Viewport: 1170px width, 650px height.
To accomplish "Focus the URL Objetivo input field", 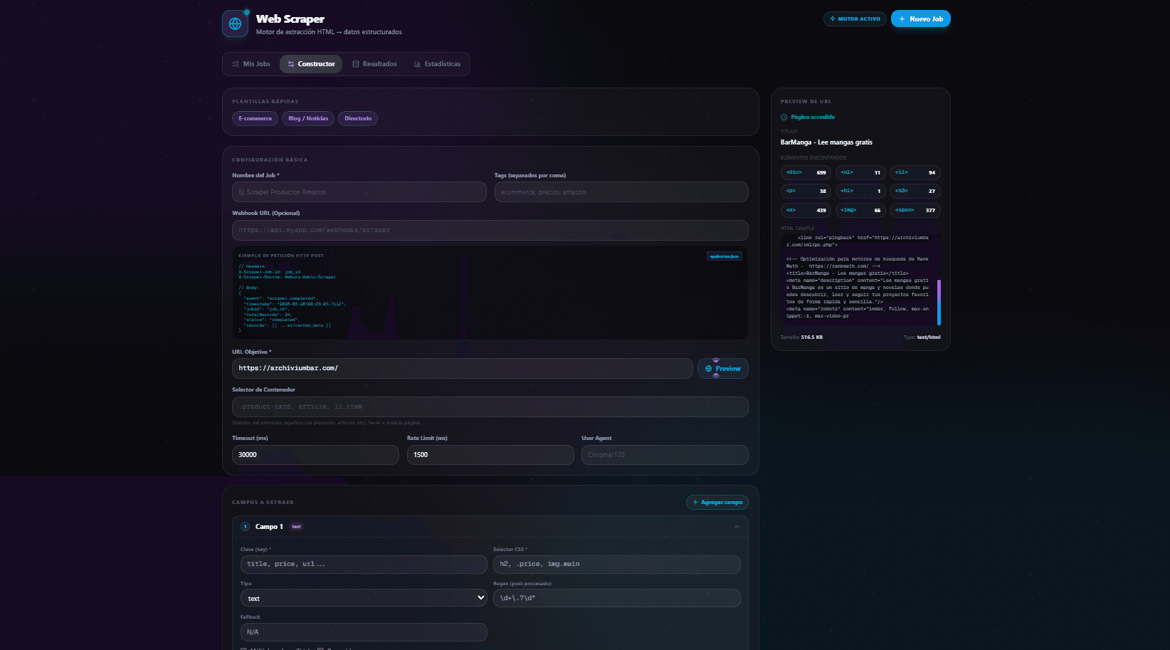I will pos(463,368).
